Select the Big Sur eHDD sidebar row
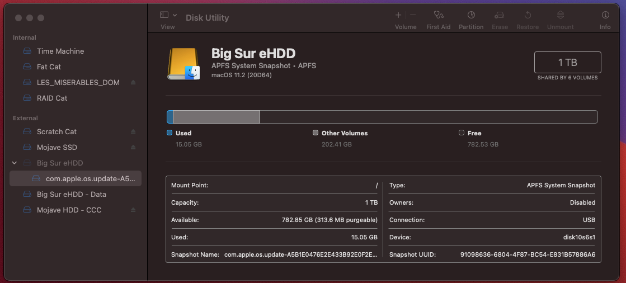This screenshot has height=283, width=626. click(76, 163)
